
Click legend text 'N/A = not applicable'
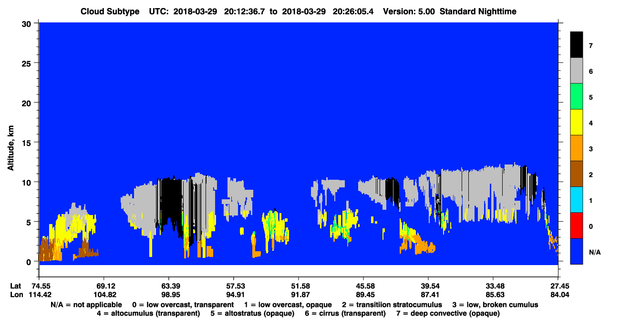[x=86, y=305]
